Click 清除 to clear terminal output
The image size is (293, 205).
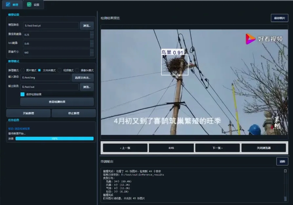[x=283, y=161]
